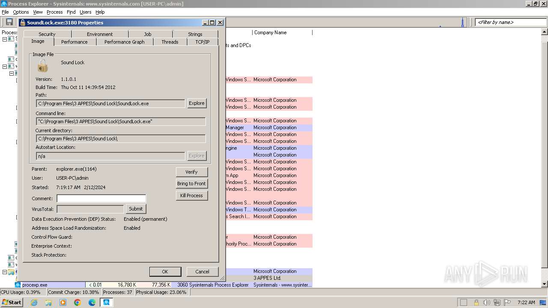The width and height of the screenshot is (548, 308).
Task: Open the View menu
Action: click(38, 12)
